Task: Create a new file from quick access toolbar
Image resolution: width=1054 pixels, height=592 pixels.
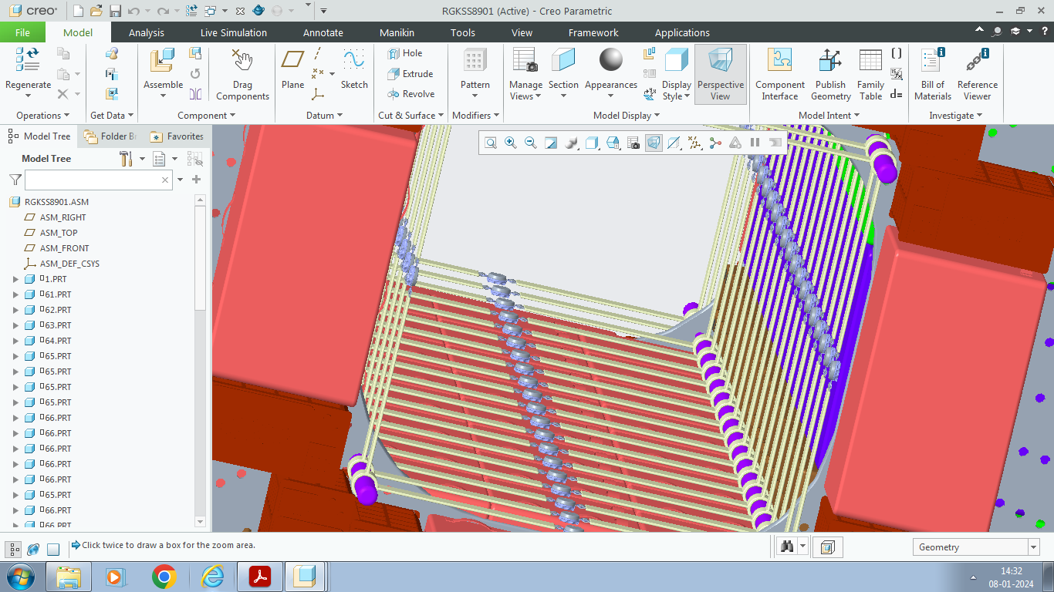Action: pos(78,11)
